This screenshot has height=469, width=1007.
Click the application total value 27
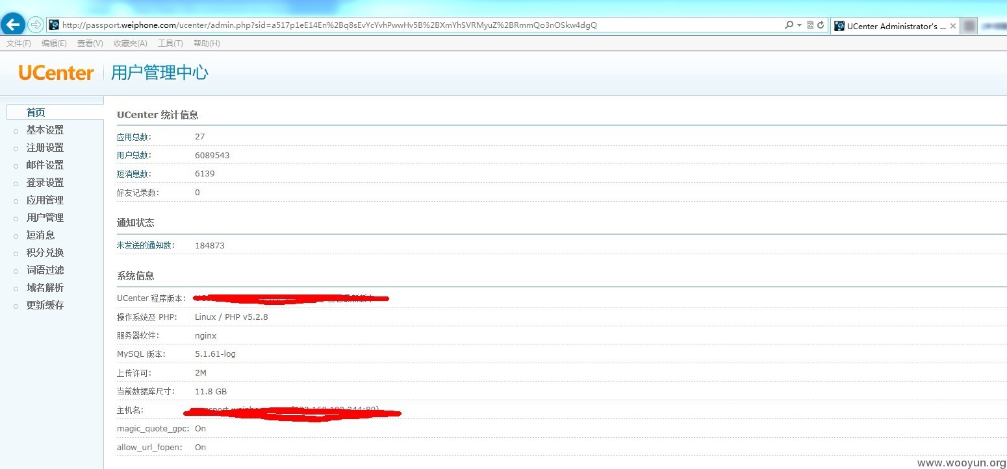pos(199,137)
